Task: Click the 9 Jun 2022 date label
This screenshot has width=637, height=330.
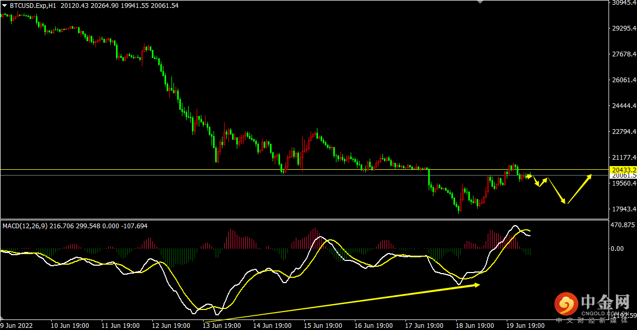Action: pyautogui.click(x=17, y=326)
